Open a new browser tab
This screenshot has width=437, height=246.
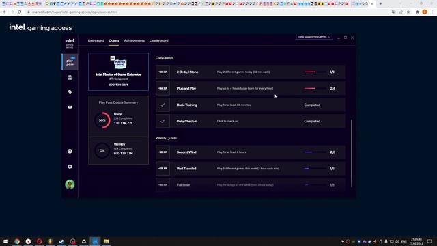click(381, 4)
